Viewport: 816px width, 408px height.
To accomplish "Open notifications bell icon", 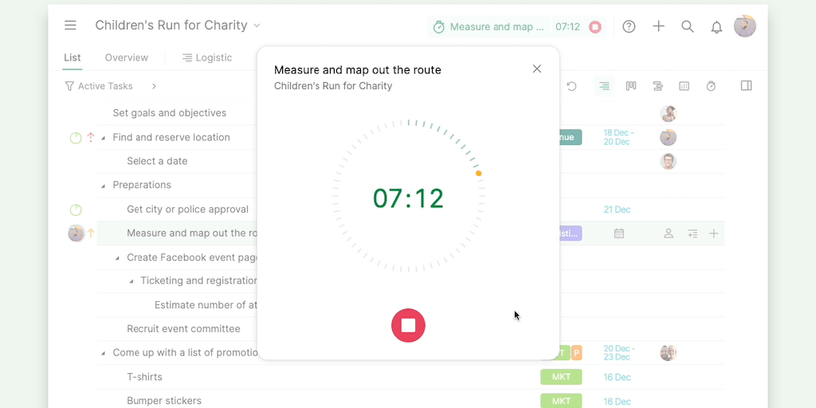I will pyautogui.click(x=716, y=27).
